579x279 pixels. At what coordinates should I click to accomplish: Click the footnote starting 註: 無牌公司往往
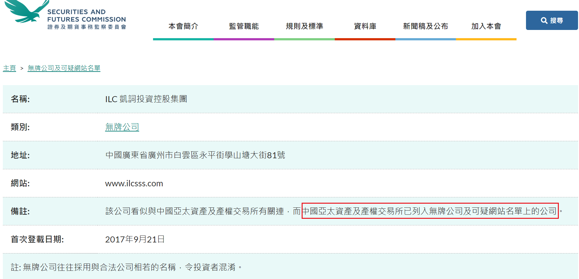[x=126, y=267]
